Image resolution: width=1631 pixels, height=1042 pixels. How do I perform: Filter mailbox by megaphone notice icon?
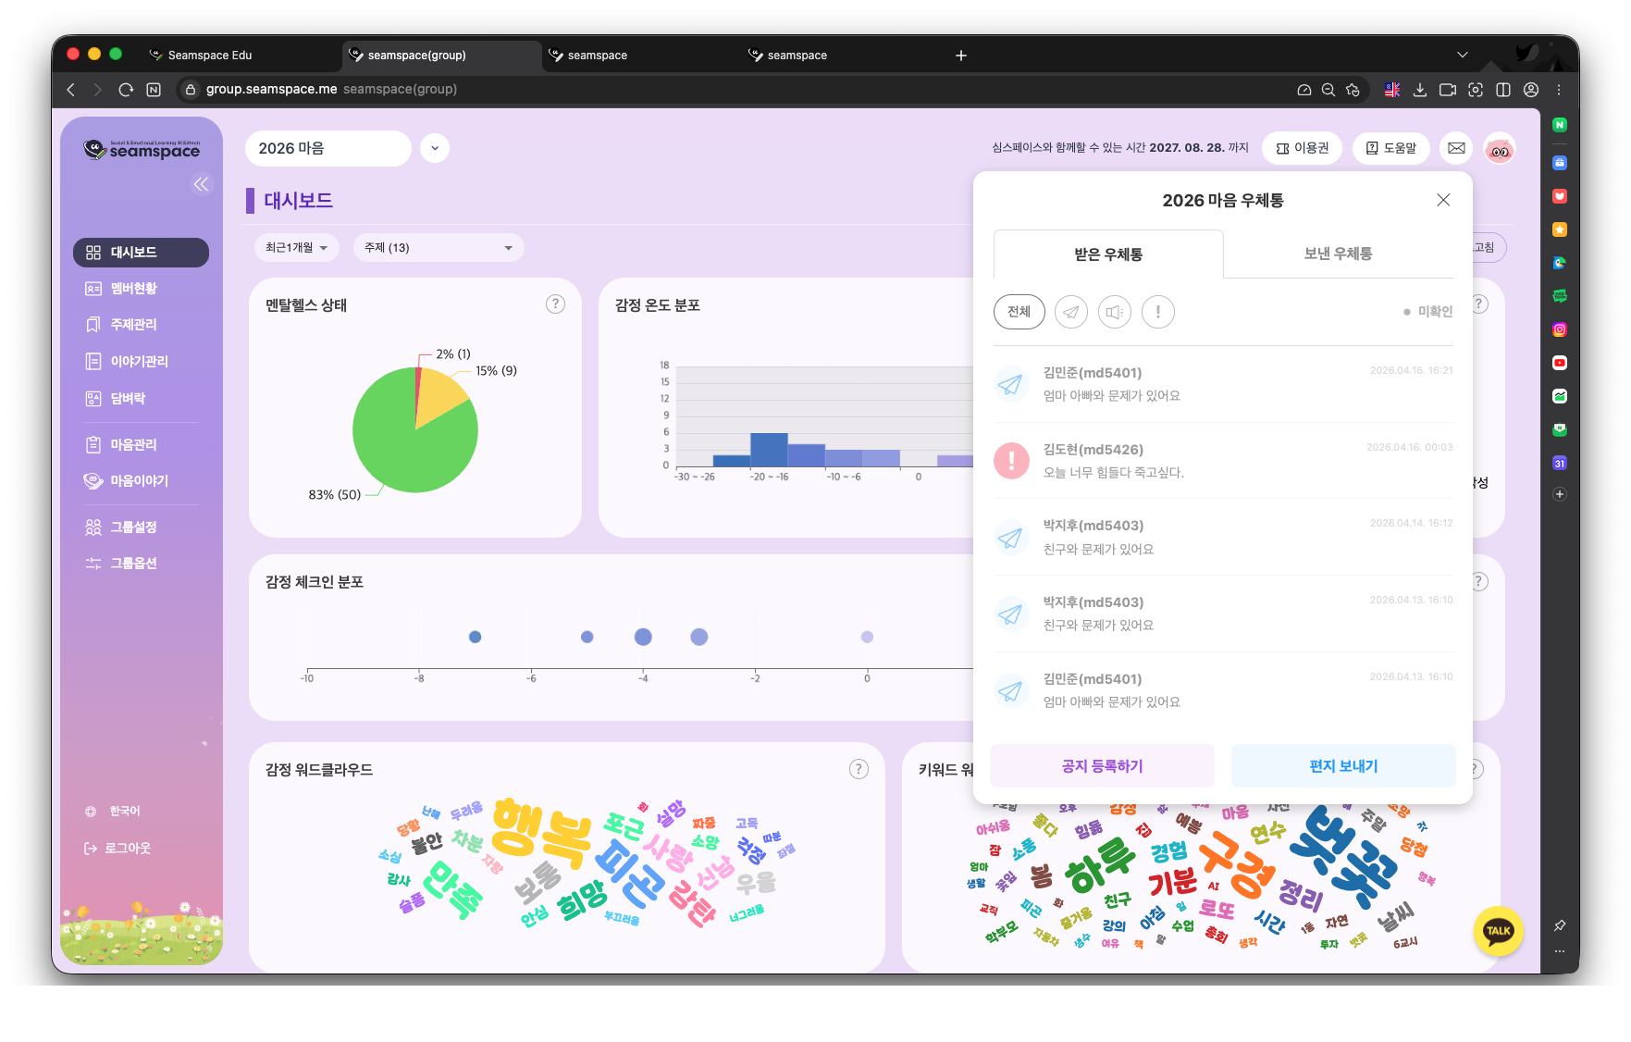tap(1114, 312)
